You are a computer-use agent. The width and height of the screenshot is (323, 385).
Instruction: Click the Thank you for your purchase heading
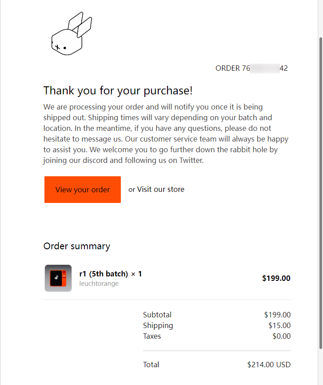[x=118, y=91]
